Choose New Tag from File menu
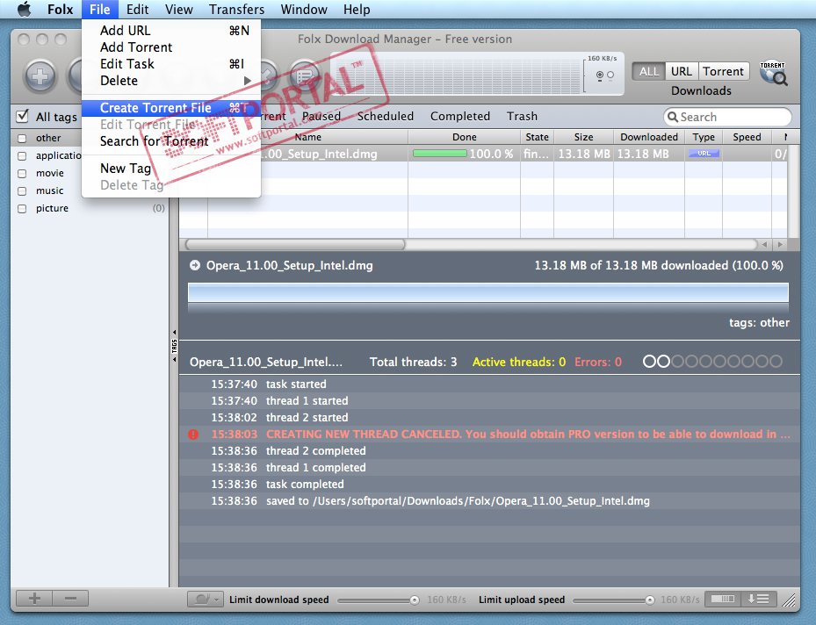Screen dimensions: 816x625 coord(171,169)
